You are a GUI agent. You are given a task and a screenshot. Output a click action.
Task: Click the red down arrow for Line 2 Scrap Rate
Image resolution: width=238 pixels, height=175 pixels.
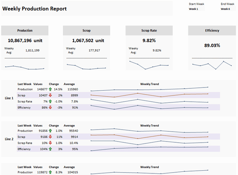pyautogui.click(x=50, y=143)
